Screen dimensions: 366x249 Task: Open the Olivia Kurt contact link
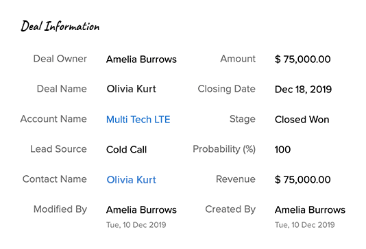click(x=131, y=180)
